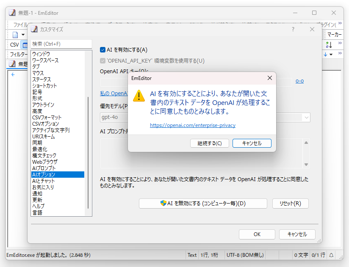Image resolution: width=349 pixels, height=267 pixels.
Task: Select AIオプション in category list
Action: (x=58, y=174)
